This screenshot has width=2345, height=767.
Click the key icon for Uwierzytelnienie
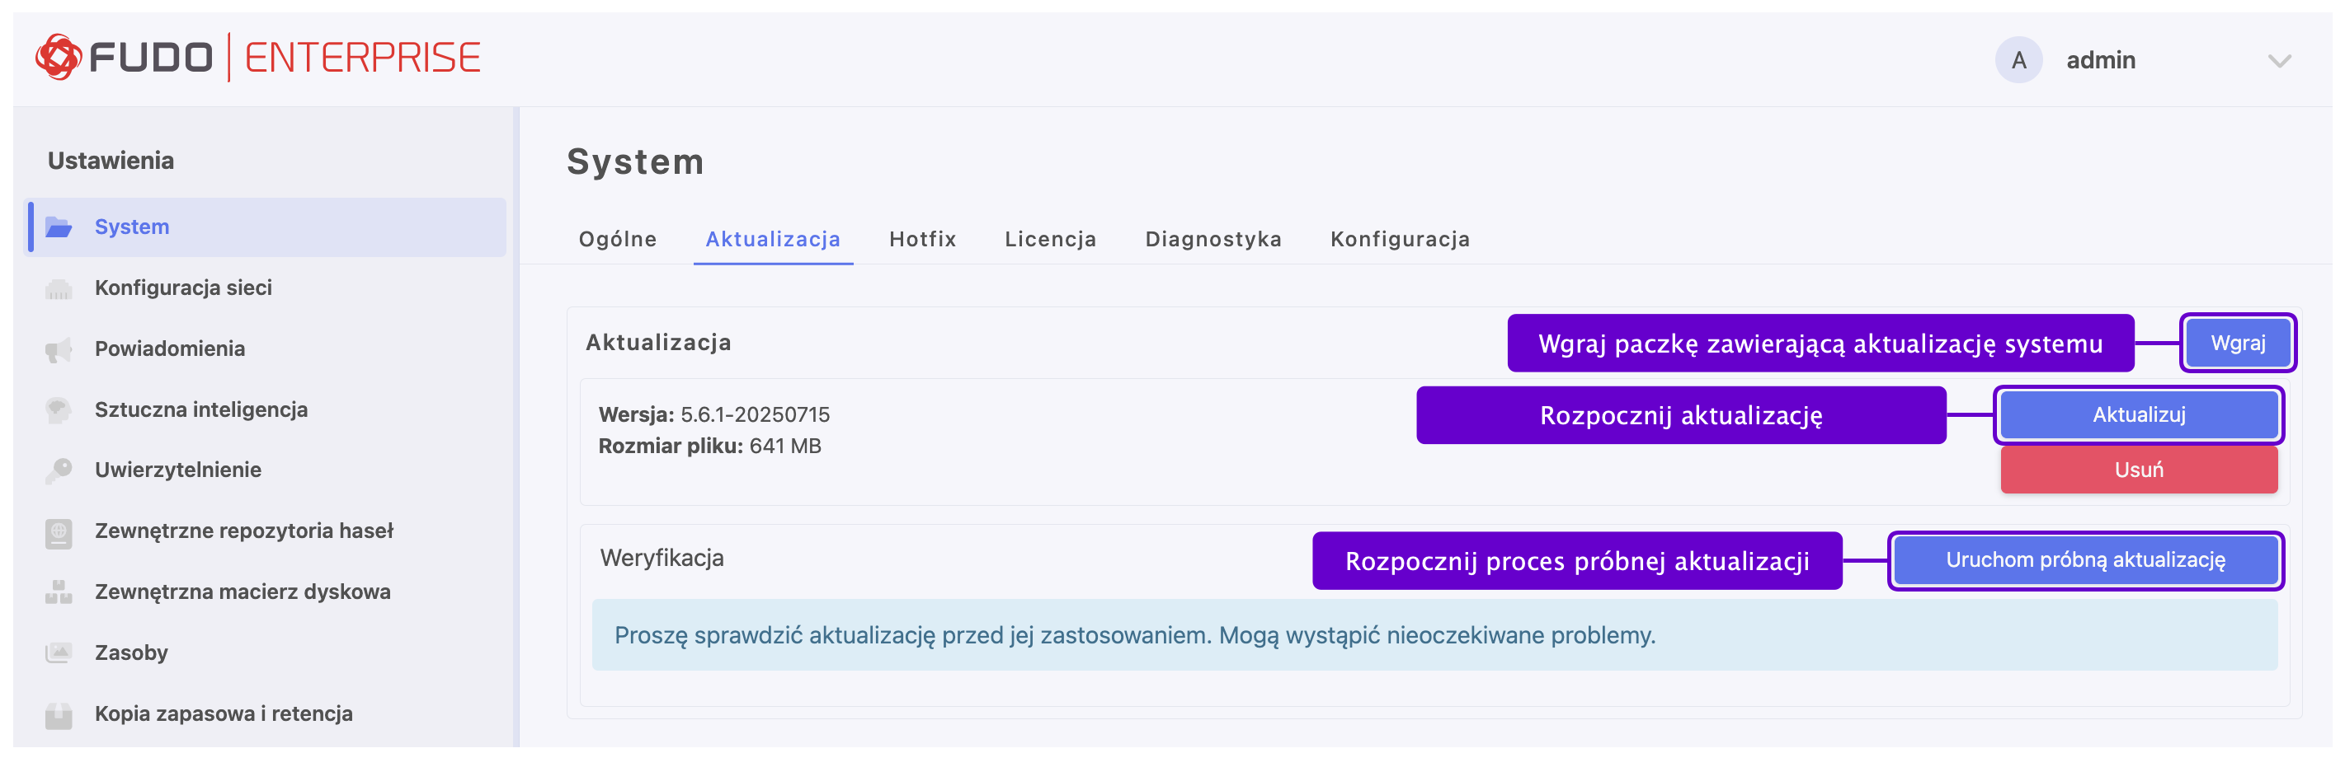click(59, 470)
